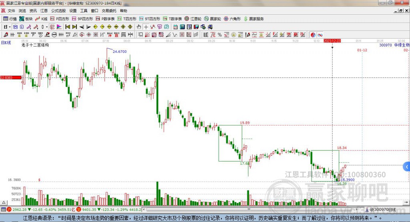This screenshot has height=222, width=410.
Task: Switch to K线 candlestick chart
Action: 41,18
